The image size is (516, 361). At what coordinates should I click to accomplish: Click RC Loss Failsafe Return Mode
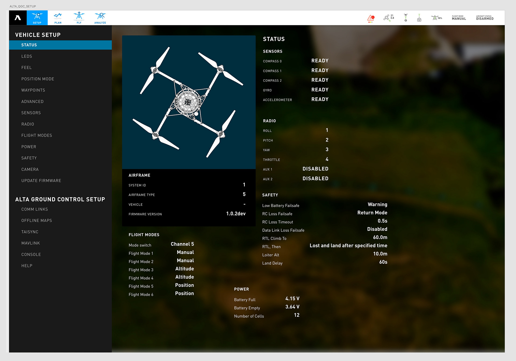point(372,213)
